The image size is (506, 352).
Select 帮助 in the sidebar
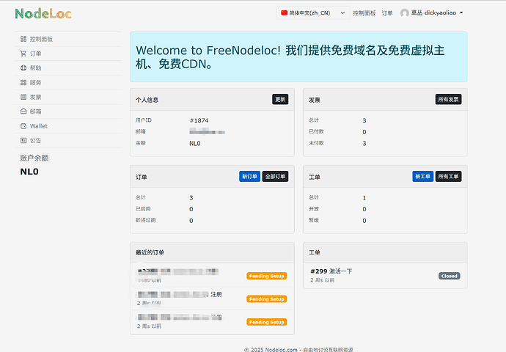click(x=67, y=68)
